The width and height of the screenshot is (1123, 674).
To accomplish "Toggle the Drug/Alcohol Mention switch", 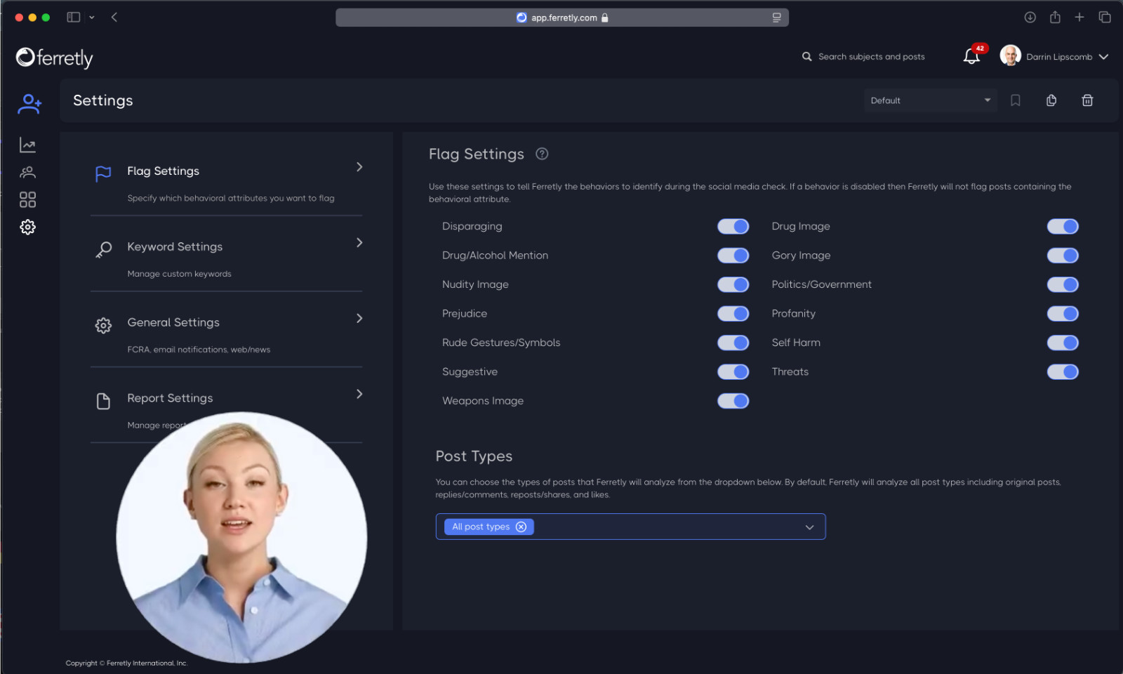I will pyautogui.click(x=733, y=256).
